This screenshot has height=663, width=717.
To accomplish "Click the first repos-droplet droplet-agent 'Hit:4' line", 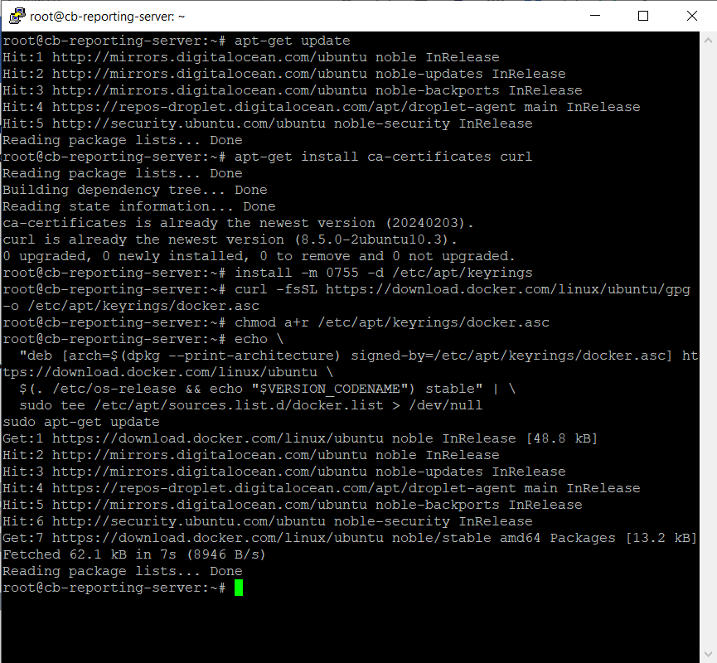I will 321,107.
